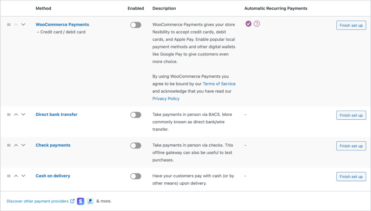Click the "WooCommerce Payments gives your store" description

(x=194, y=43)
